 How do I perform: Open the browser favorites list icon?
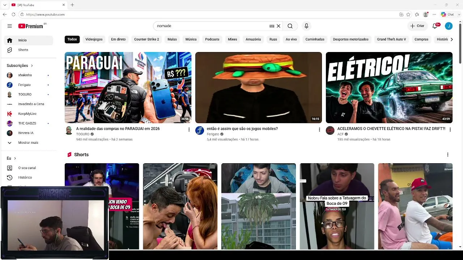click(417, 14)
